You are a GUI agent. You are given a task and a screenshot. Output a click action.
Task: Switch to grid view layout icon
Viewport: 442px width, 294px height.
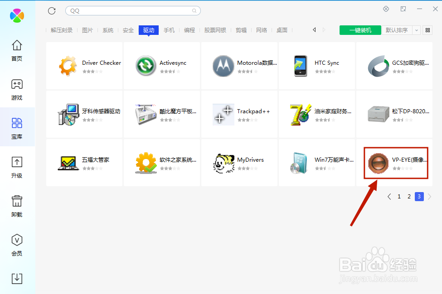pyautogui.click(x=427, y=30)
